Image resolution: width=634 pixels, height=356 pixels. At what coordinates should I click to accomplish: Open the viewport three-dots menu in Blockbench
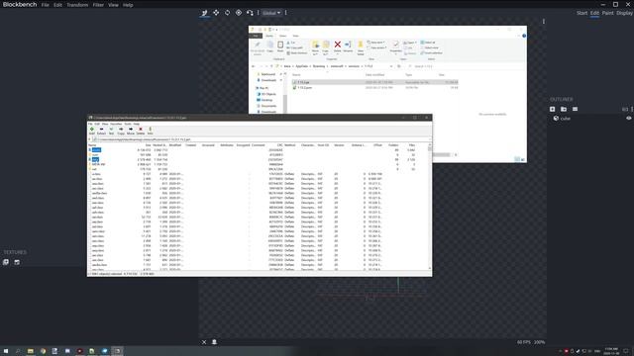pos(544,22)
